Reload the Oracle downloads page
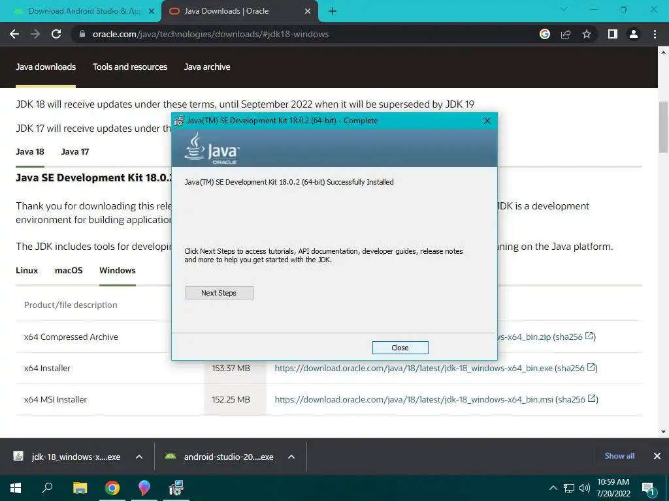 pos(56,34)
